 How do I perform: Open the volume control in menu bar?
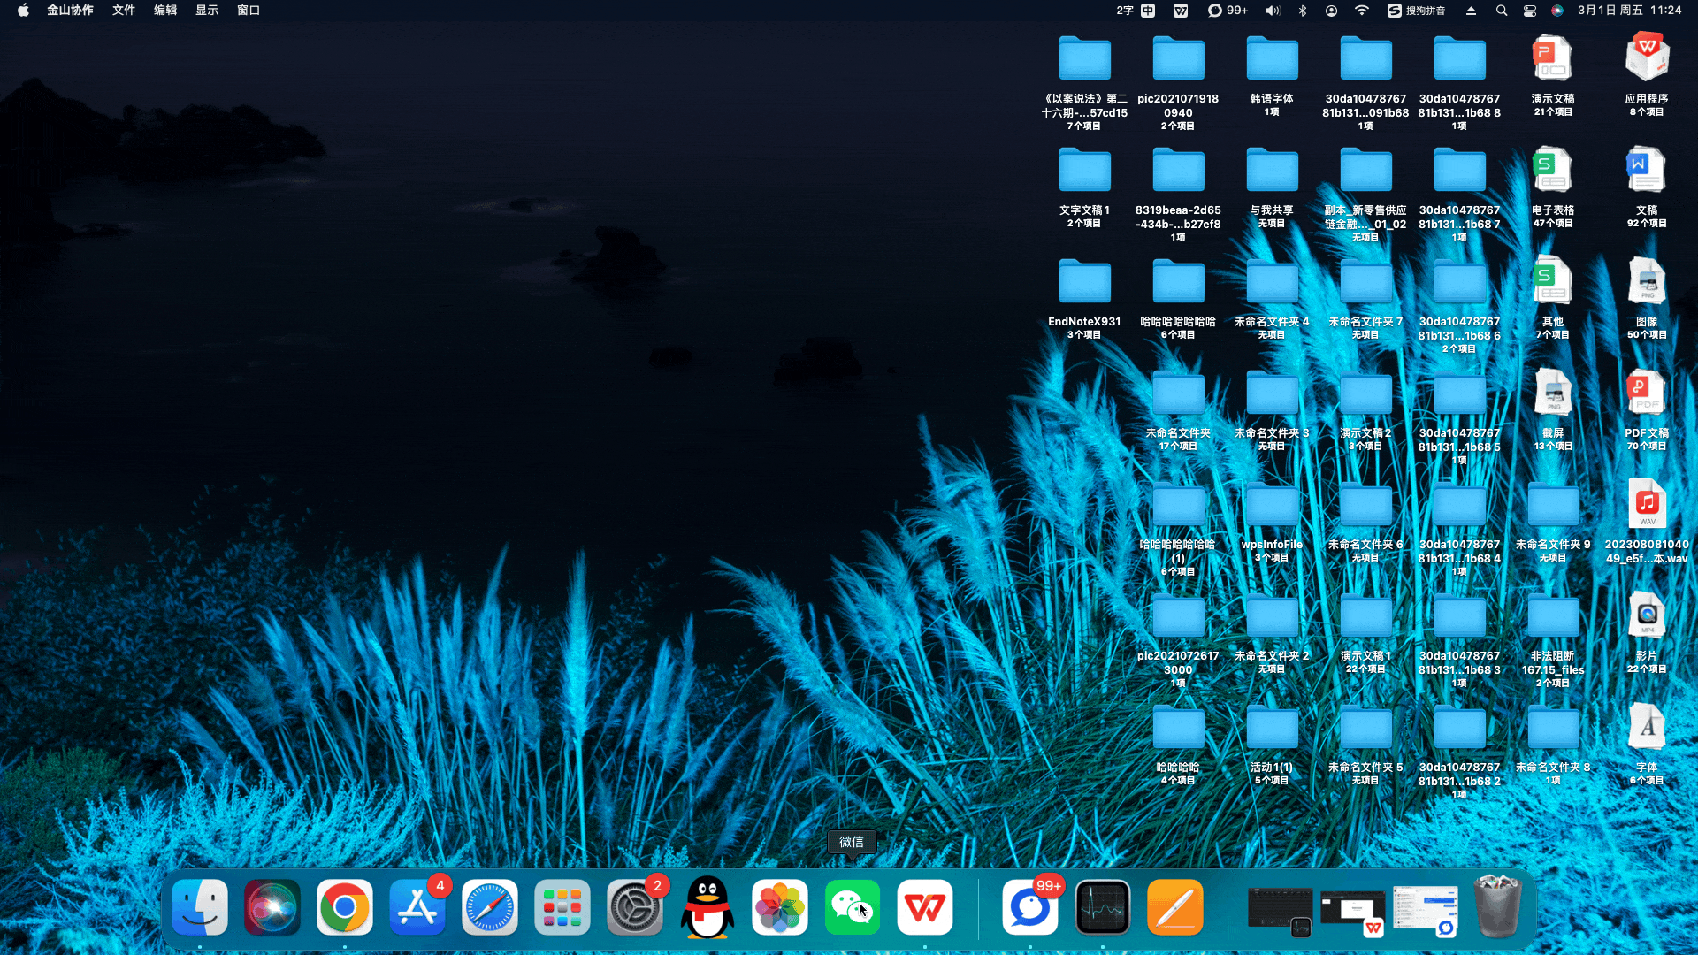point(1273,11)
